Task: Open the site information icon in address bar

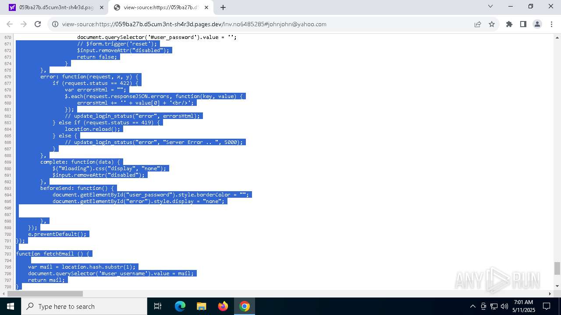Action: click(55, 24)
